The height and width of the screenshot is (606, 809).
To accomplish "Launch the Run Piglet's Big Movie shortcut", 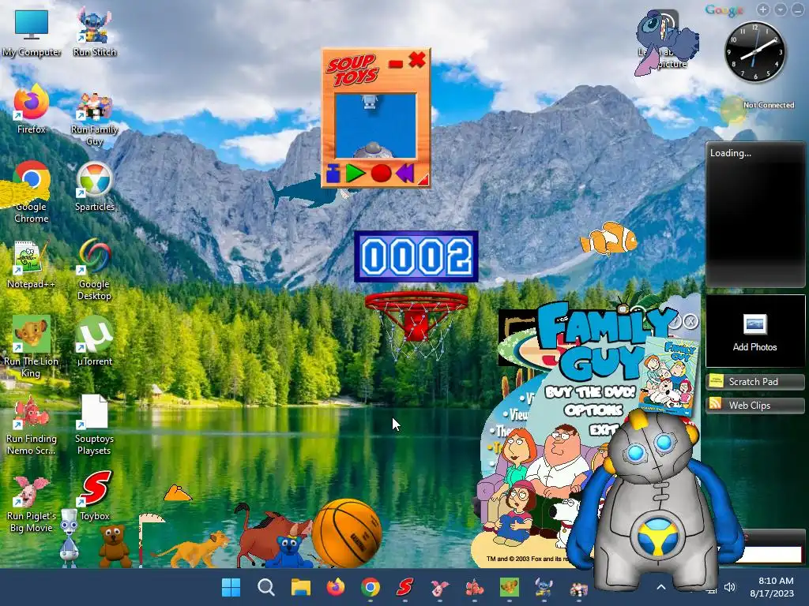I will click(31, 504).
